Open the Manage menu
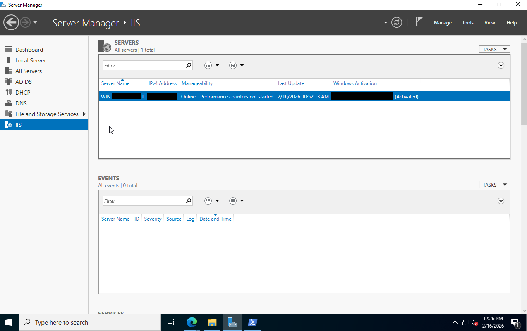The image size is (527, 331). (x=442, y=22)
